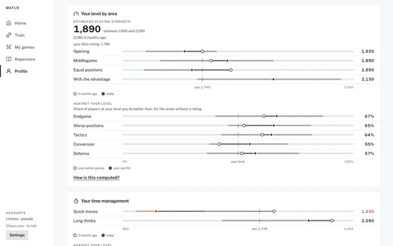The height and width of the screenshot is (246, 393).
Task: Click the Opening row hollow marker
Action: [x=203, y=51]
